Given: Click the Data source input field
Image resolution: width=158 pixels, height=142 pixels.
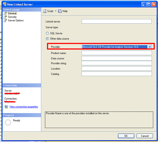Looking at the screenshot, I should [x=117, y=58].
